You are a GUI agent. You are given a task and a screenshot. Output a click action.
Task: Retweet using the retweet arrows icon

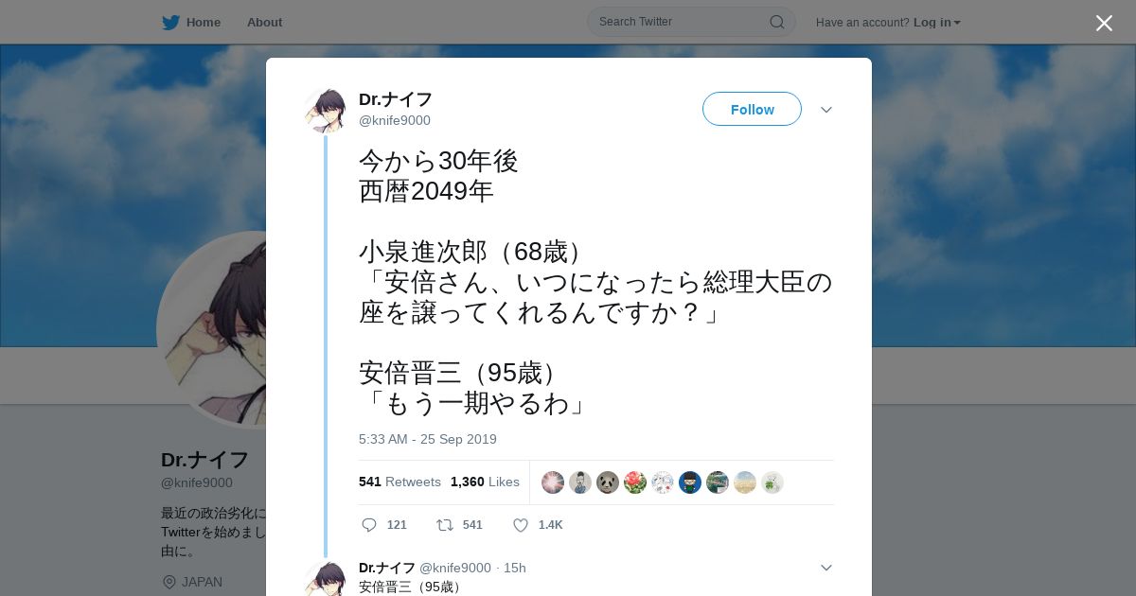(x=444, y=524)
